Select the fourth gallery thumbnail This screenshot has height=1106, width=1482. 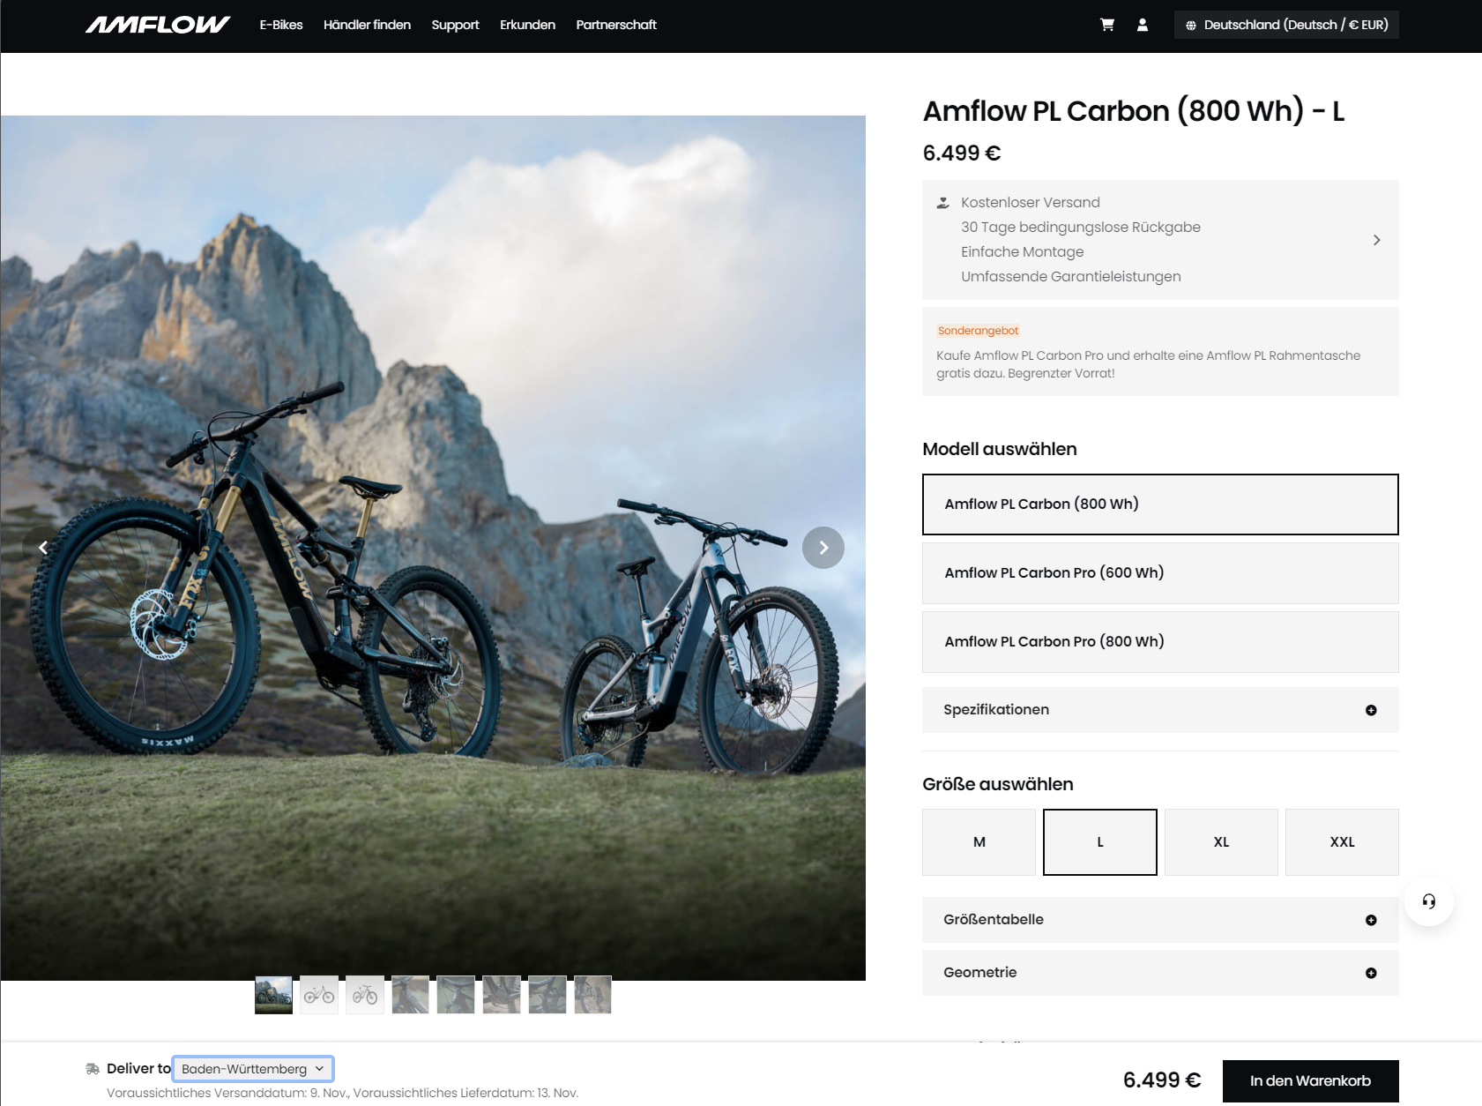click(411, 995)
